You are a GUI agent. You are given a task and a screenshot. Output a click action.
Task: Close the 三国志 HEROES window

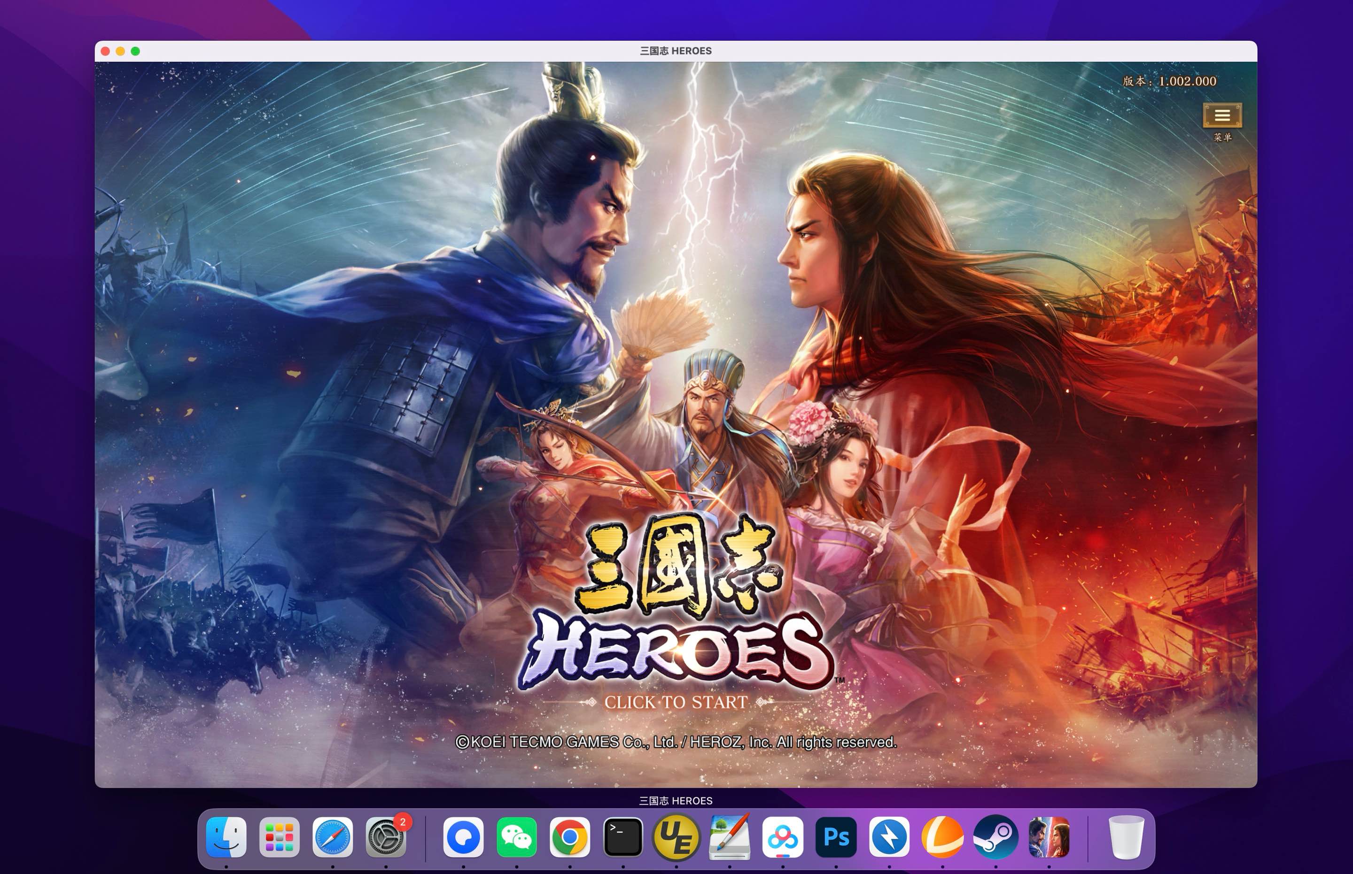click(106, 51)
